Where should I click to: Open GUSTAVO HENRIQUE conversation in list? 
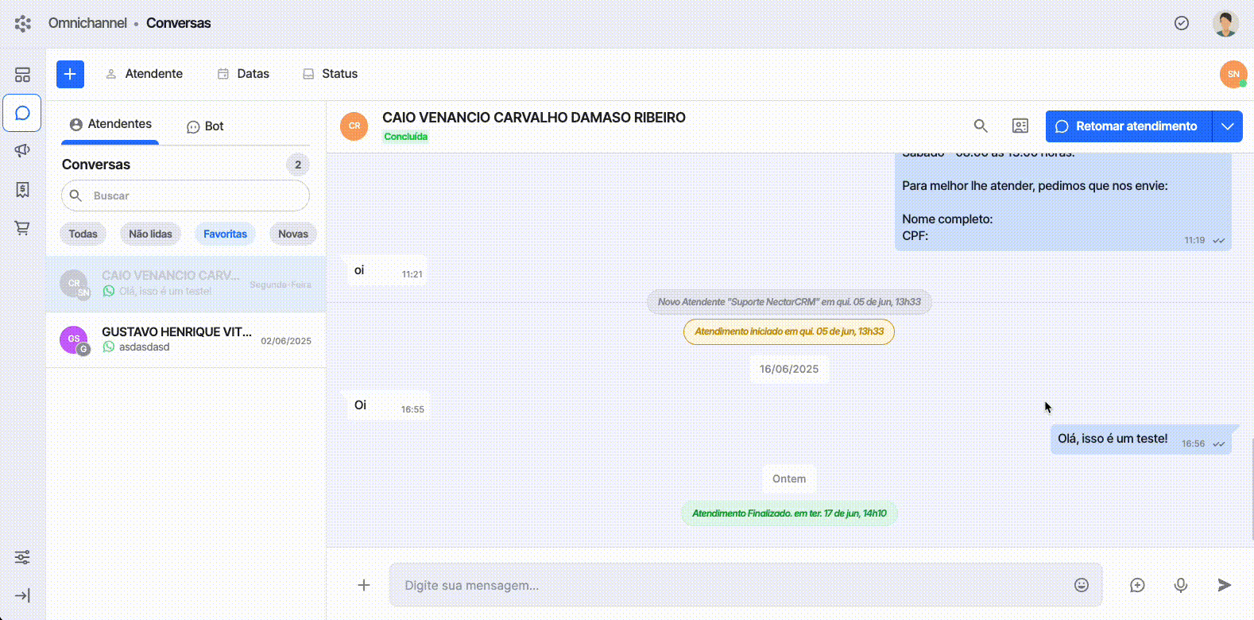(186, 339)
